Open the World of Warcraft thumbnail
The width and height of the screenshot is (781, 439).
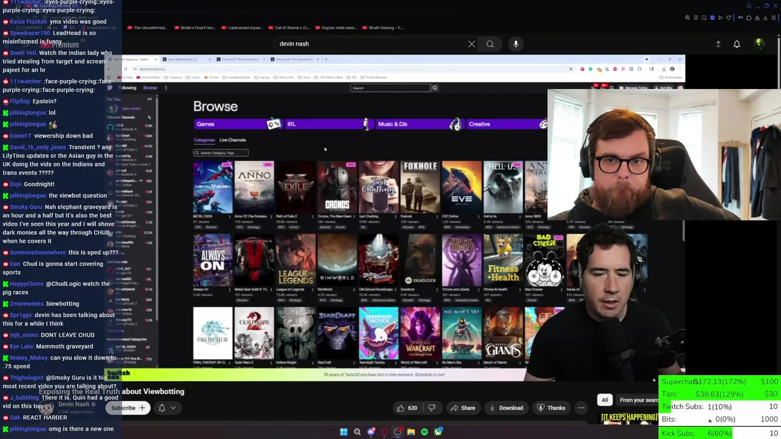pyautogui.click(x=420, y=334)
